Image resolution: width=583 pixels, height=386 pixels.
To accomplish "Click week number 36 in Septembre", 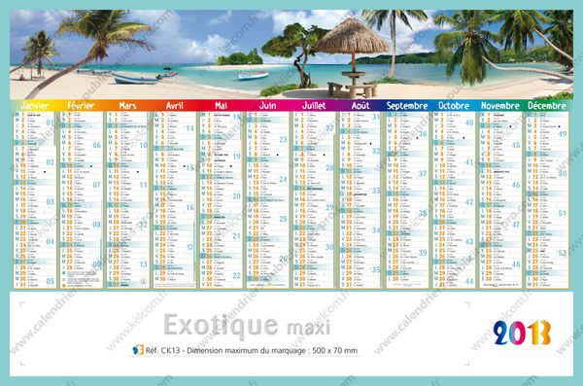I will 423,134.
